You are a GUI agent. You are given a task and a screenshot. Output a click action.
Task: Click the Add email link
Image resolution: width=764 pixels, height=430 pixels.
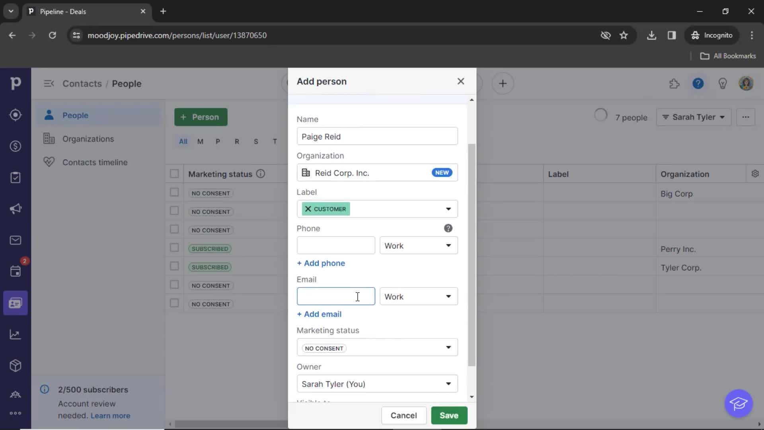pyautogui.click(x=319, y=314)
